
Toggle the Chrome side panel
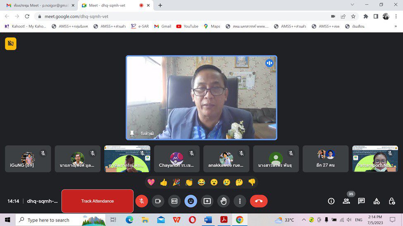click(x=376, y=16)
